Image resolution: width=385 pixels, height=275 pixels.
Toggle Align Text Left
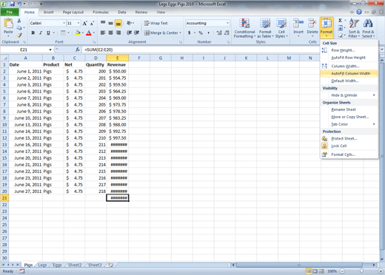pos(103,33)
